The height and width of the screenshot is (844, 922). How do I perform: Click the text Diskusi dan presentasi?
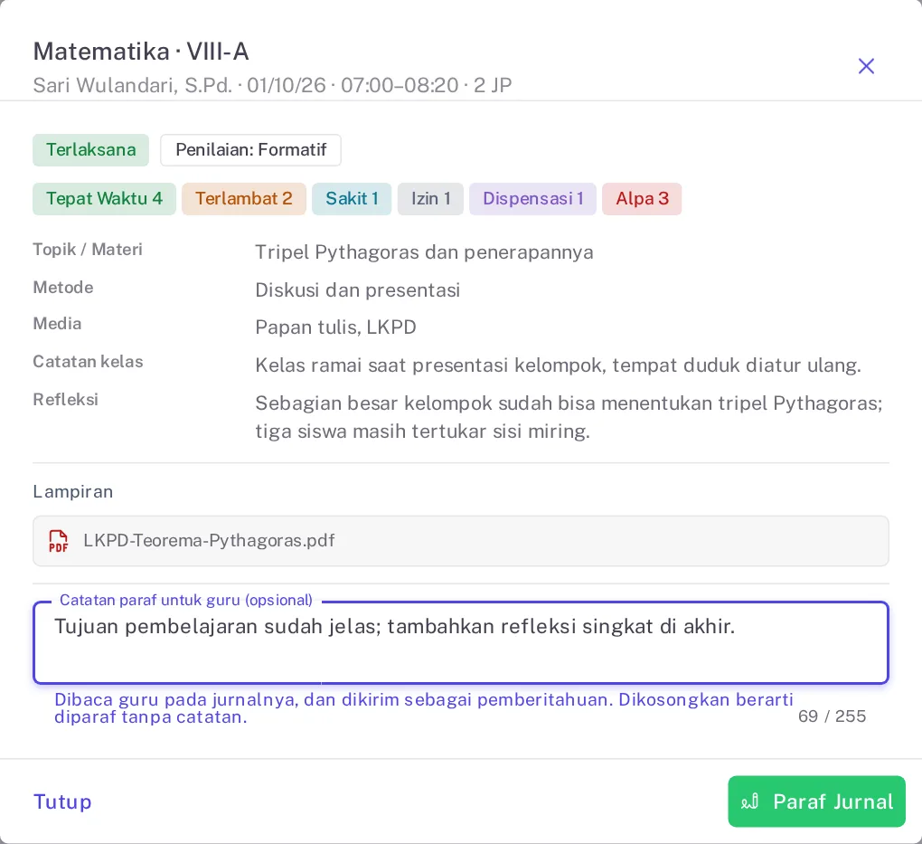coord(358,290)
